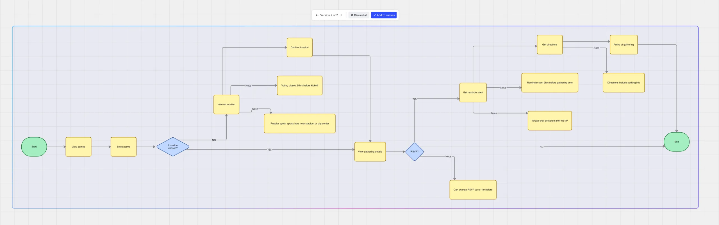Viewport: 719px width, 225px height.
Task: Click the Directions include parking info note
Action: 624,83
